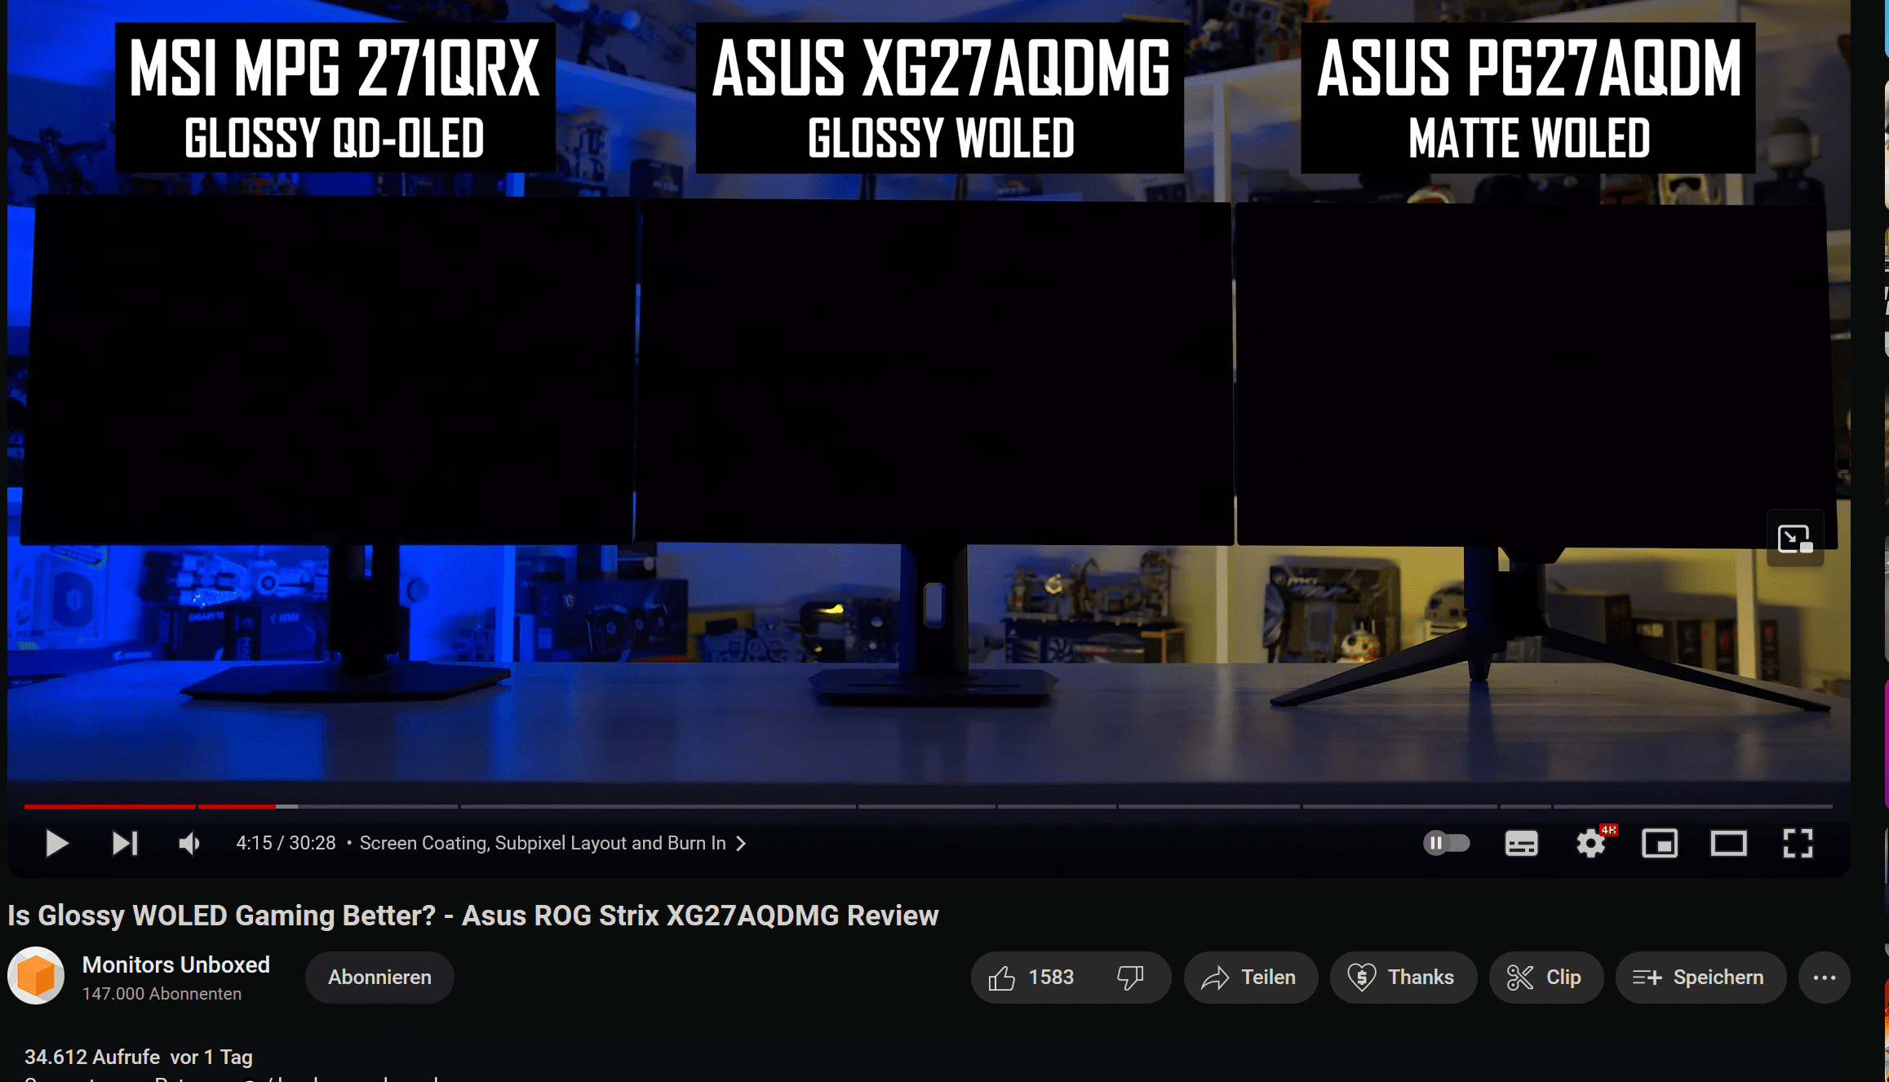1889x1082 pixels.
Task: Click the video title text
Action: point(473,916)
